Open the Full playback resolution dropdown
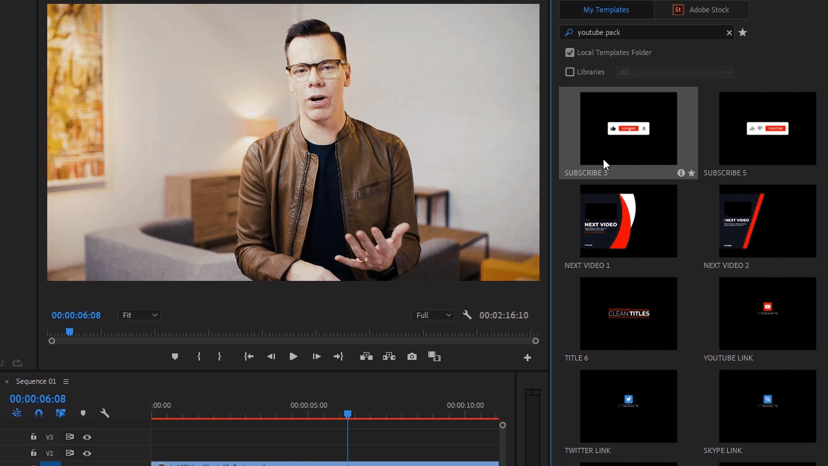Viewport: 828px width, 466px height. [x=432, y=315]
